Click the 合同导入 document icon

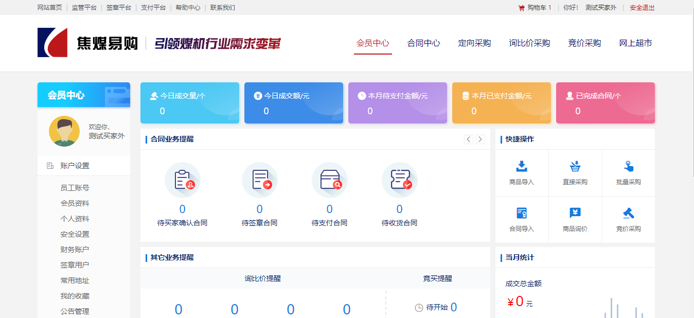(522, 213)
